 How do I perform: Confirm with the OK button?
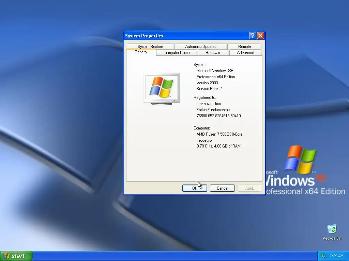tap(195, 188)
